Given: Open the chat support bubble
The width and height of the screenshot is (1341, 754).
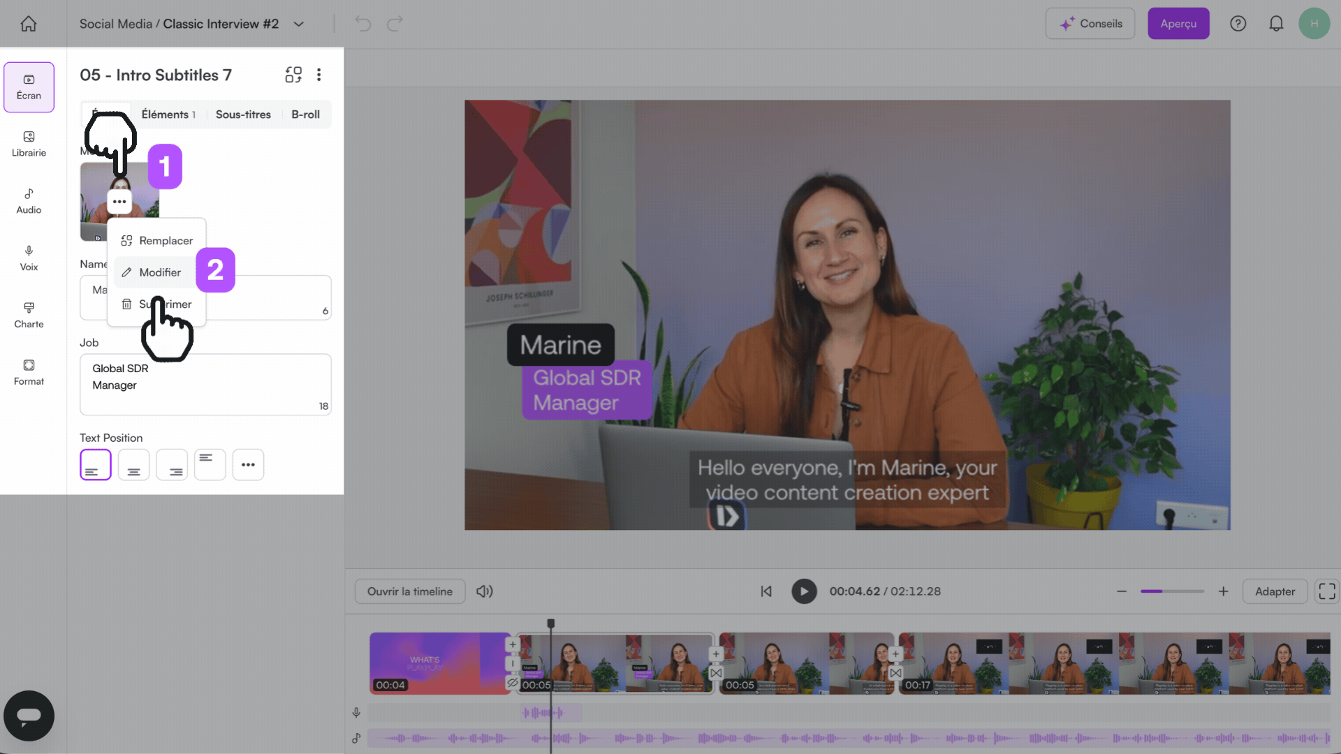Looking at the screenshot, I should [29, 716].
